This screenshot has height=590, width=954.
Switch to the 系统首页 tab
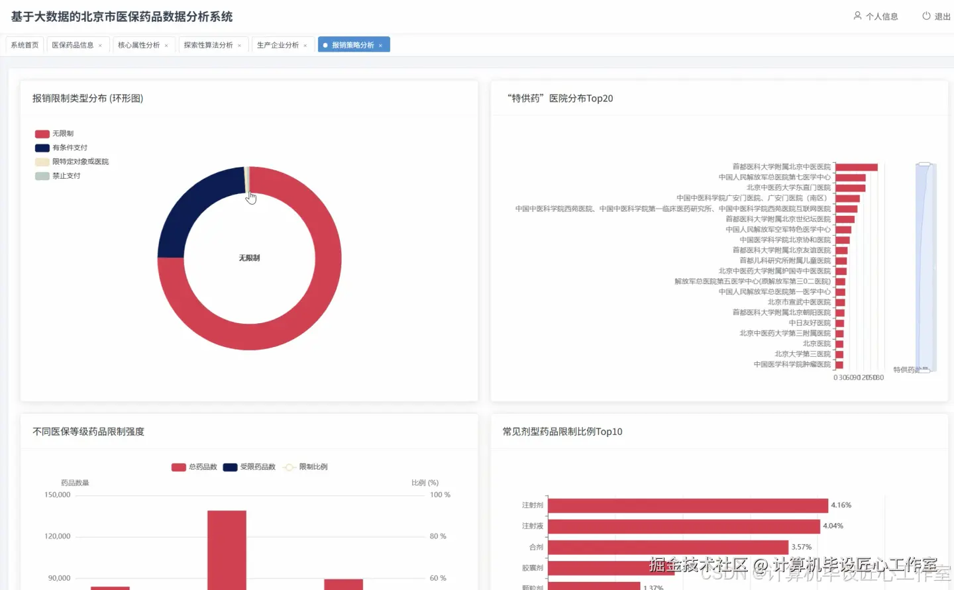(x=25, y=45)
